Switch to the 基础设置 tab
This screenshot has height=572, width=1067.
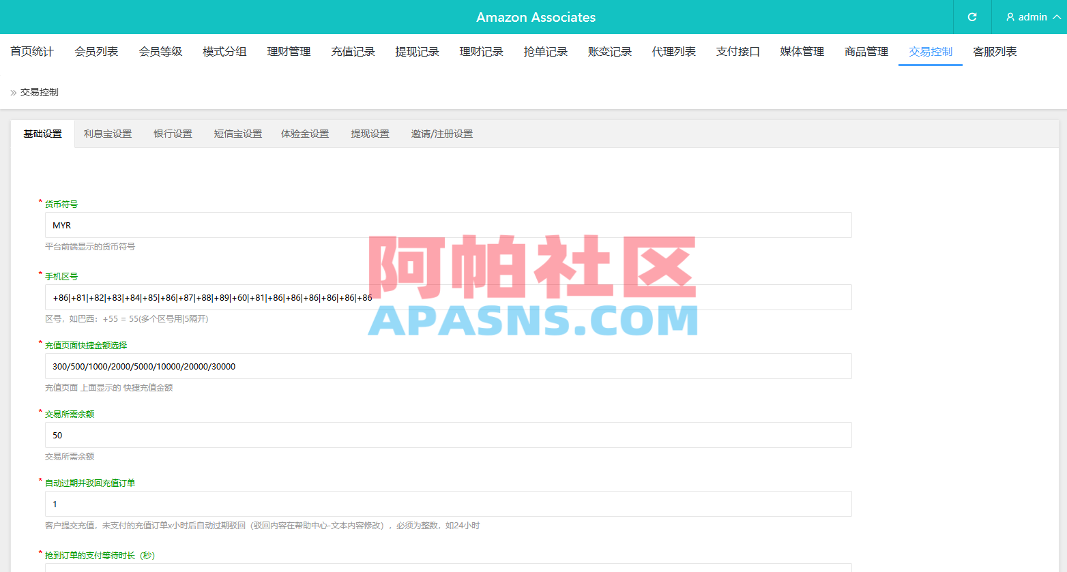42,134
